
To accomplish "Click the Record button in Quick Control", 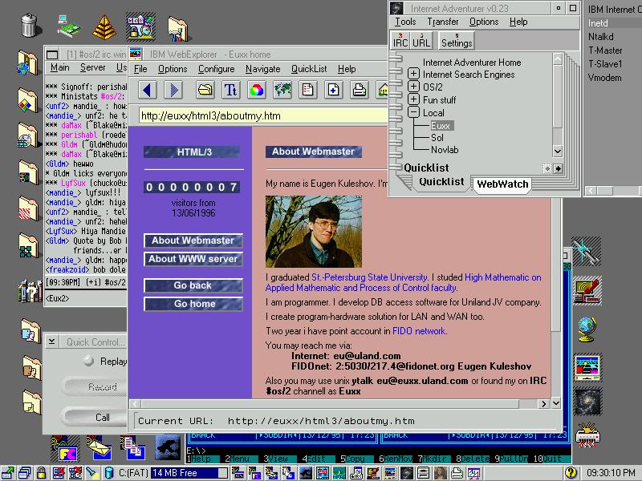I will click(x=95, y=386).
